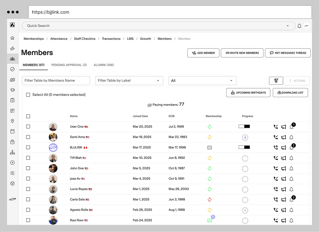Switch to the Pending Approval tab
This screenshot has width=319, height=232.
pos(69,65)
